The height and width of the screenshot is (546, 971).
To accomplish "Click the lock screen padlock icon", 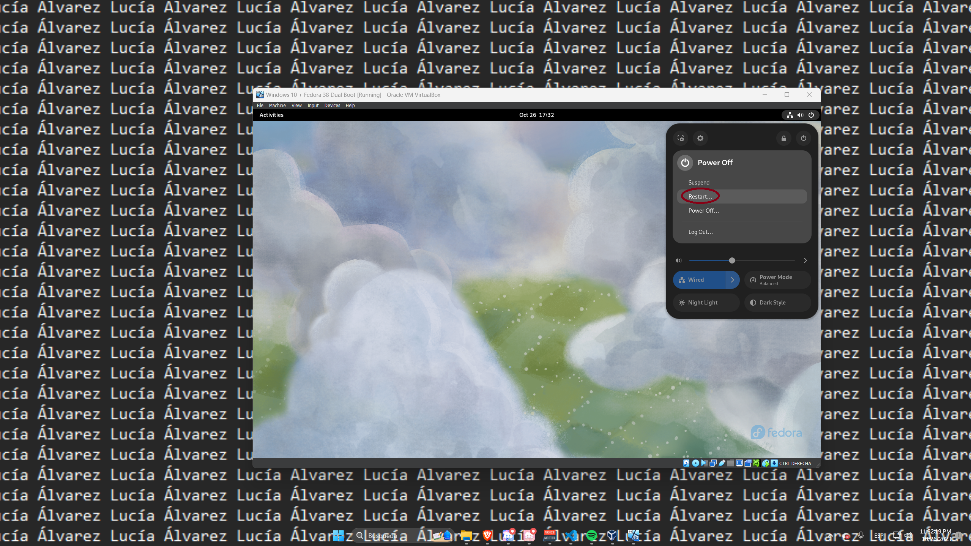I will (783, 138).
